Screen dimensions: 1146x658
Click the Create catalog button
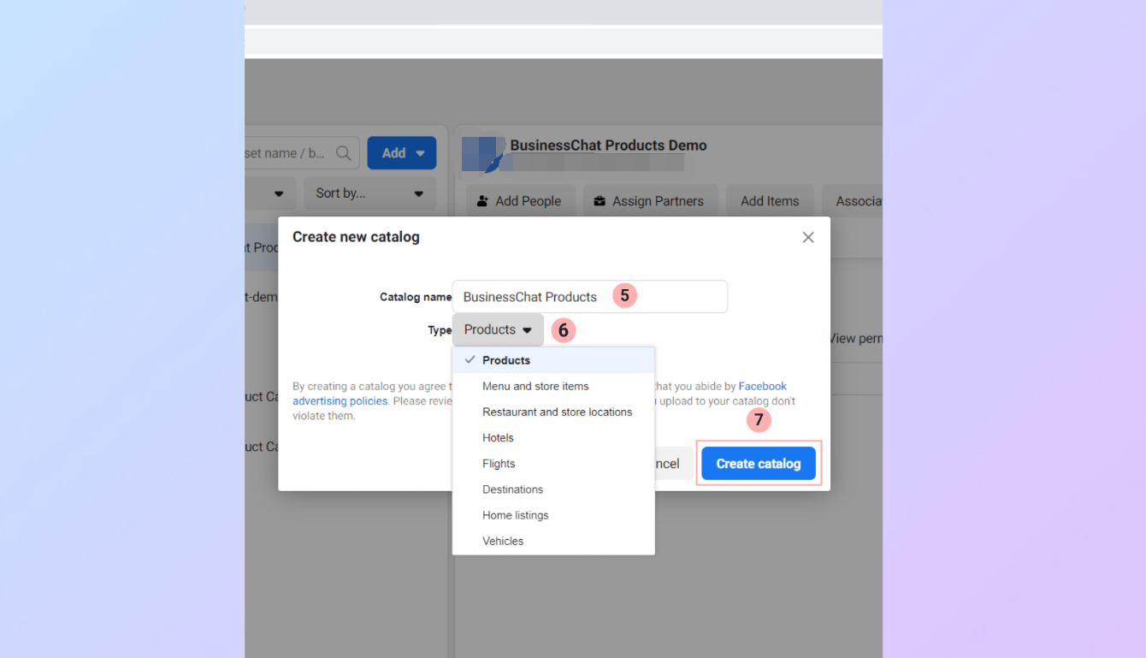[x=759, y=463]
